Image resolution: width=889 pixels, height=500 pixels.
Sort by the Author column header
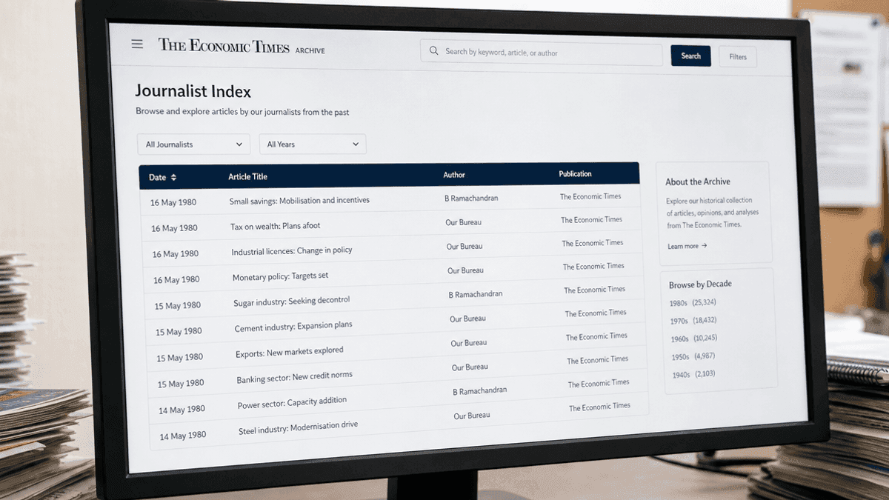pos(454,176)
